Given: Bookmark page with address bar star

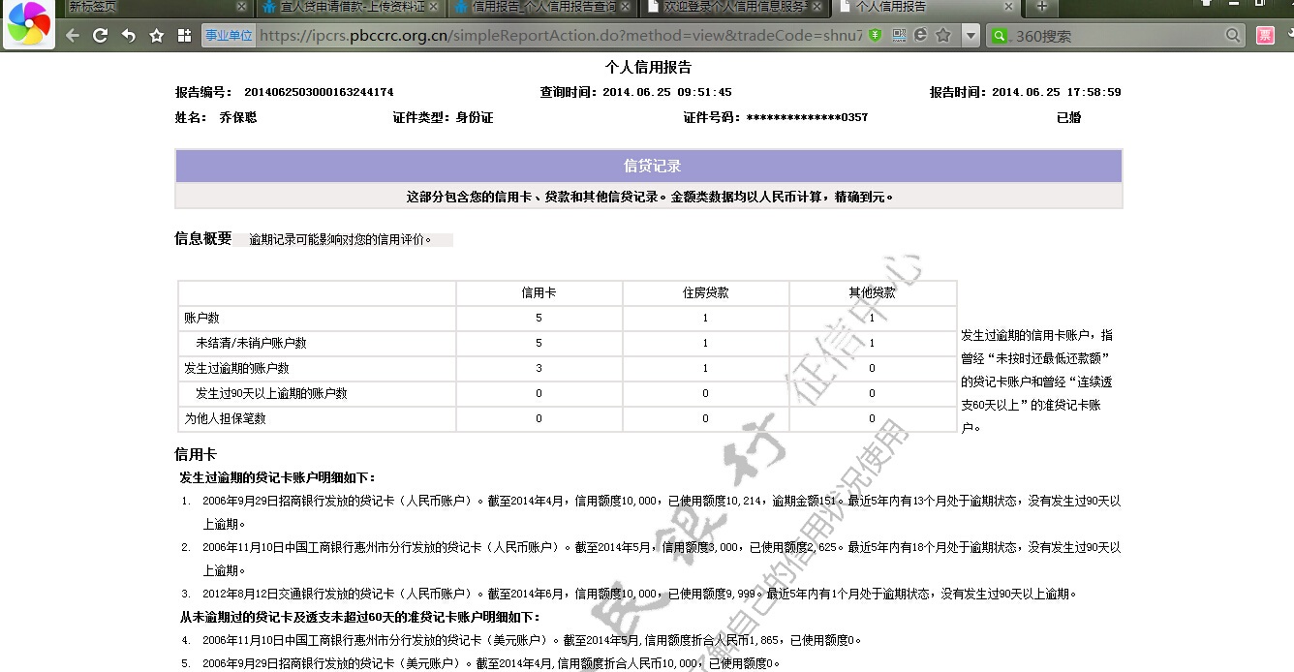Looking at the screenshot, I should (x=942, y=36).
